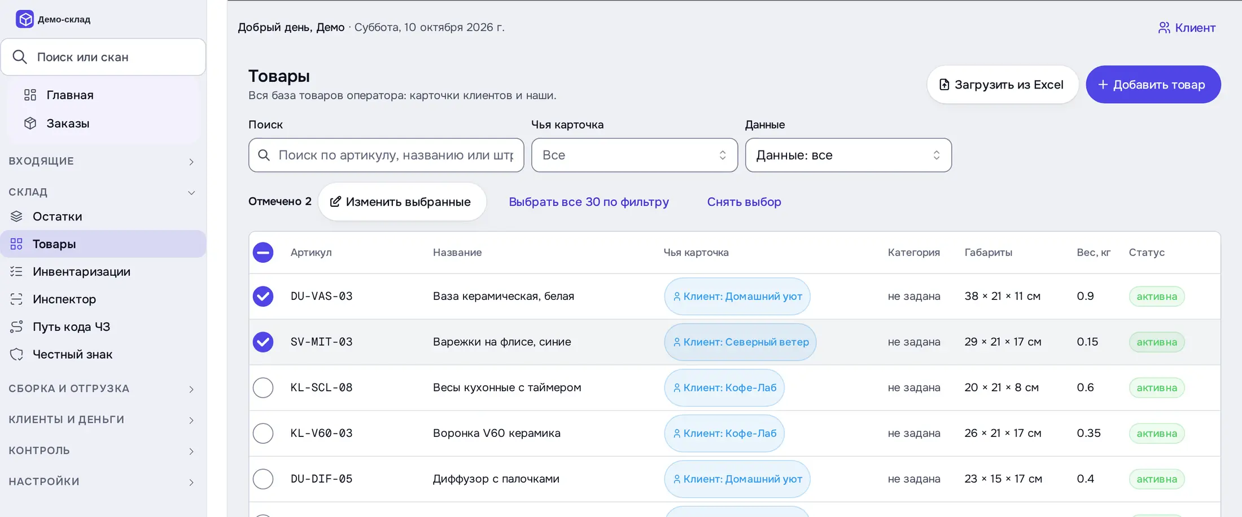The width and height of the screenshot is (1242, 517).
Task: Open Главная in the sidebar
Action: click(103, 95)
